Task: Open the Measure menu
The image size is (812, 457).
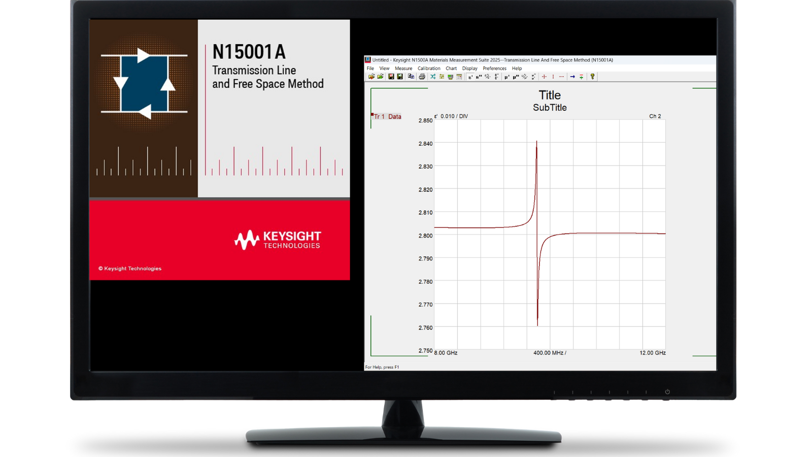Action: pyautogui.click(x=403, y=68)
